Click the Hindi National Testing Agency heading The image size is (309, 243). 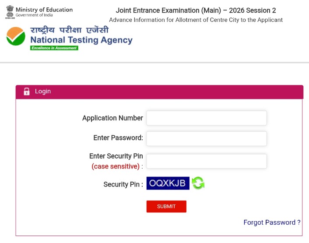click(69, 30)
